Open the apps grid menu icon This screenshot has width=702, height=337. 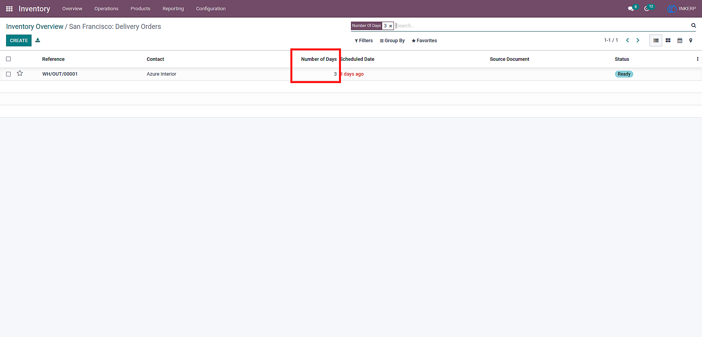click(x=9, y=9)
